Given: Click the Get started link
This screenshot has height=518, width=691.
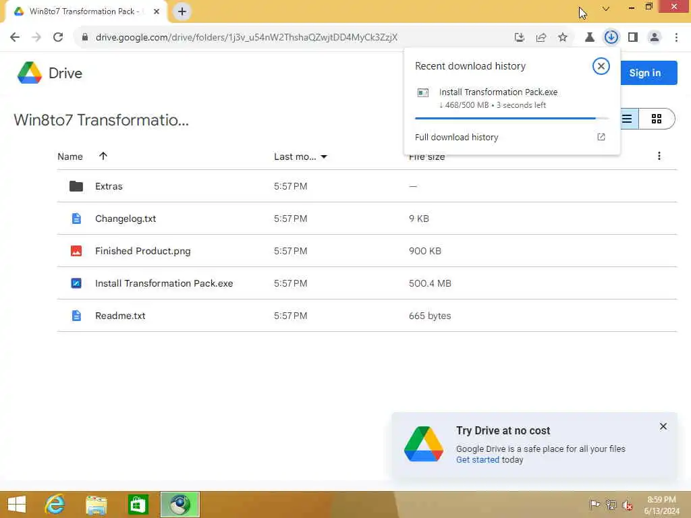Looking at the screenshot, I should tap(478, 459).
